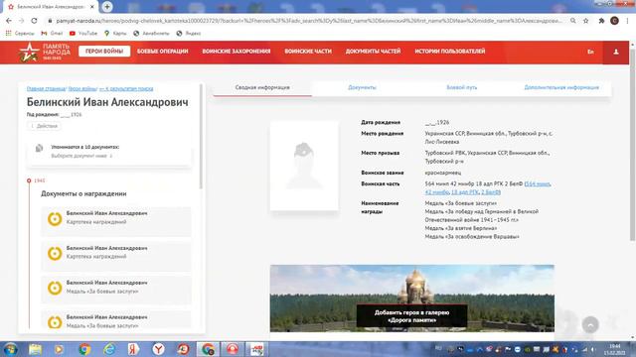Open the Chrome three-dot menu

pyautogui.click(x=627, y=21)
